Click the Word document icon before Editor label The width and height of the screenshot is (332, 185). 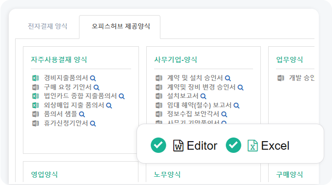pyautogui.click(x=178, y=146)
